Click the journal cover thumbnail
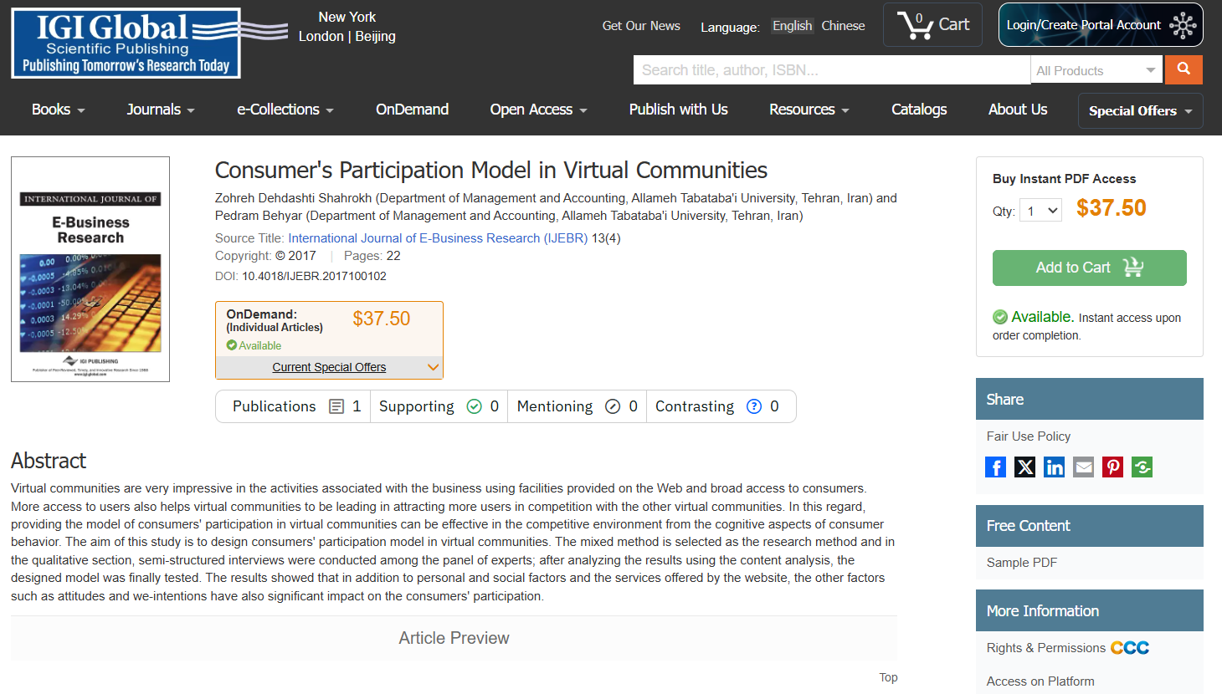This screenshot has width=1222, height=694. point(90,268)
